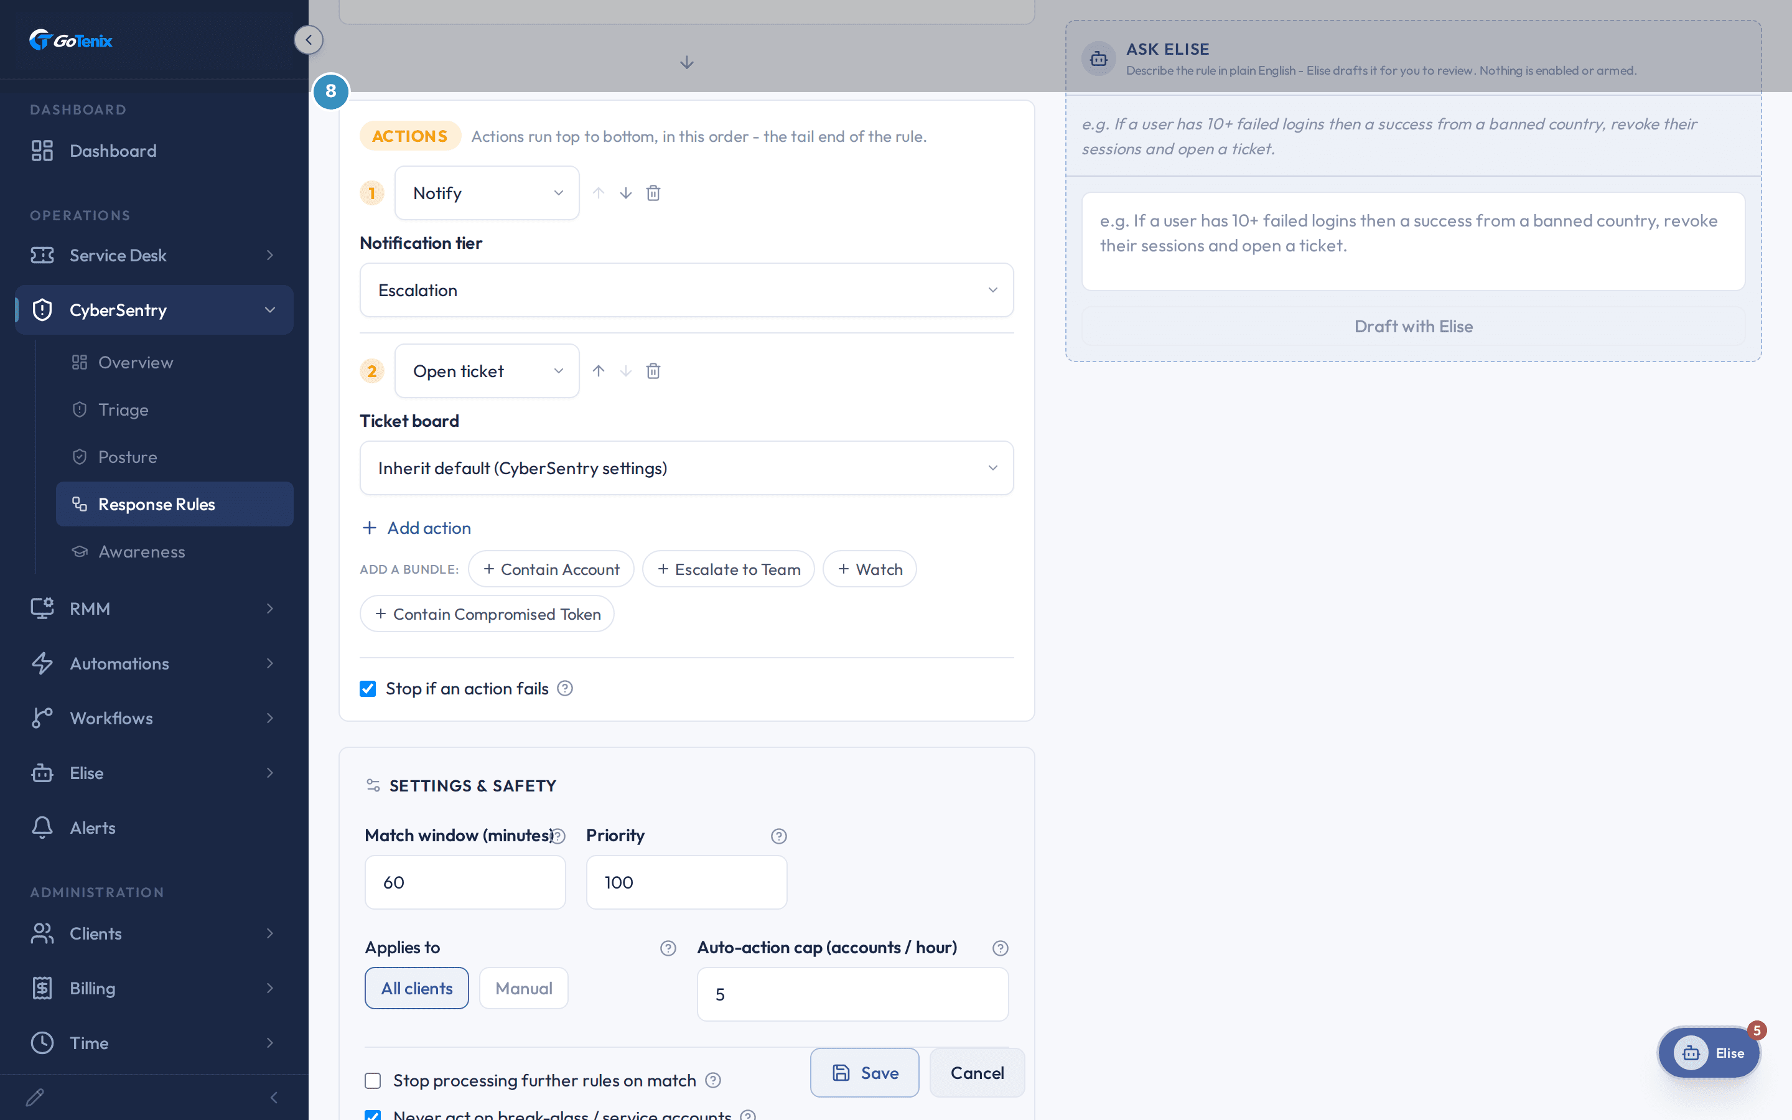Show help for Applies to
The width and height of the screenshot is (1792, 1120).
[668, 948]
